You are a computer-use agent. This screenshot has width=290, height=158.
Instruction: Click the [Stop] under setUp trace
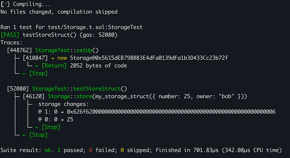38,73
